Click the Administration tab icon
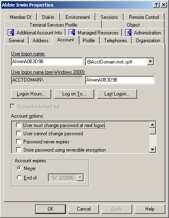This screenshot has height=218, width=169. 128,32
